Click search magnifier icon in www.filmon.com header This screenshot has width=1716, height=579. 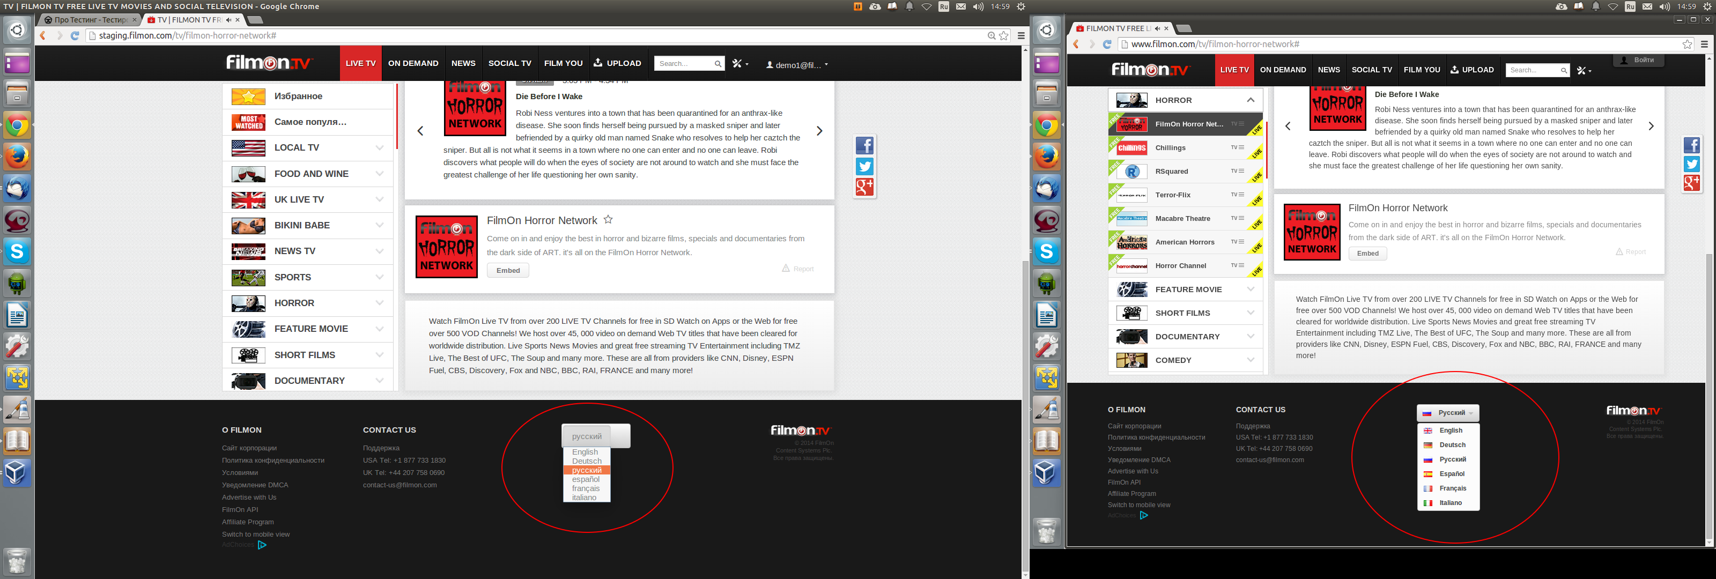(1564, 71)
